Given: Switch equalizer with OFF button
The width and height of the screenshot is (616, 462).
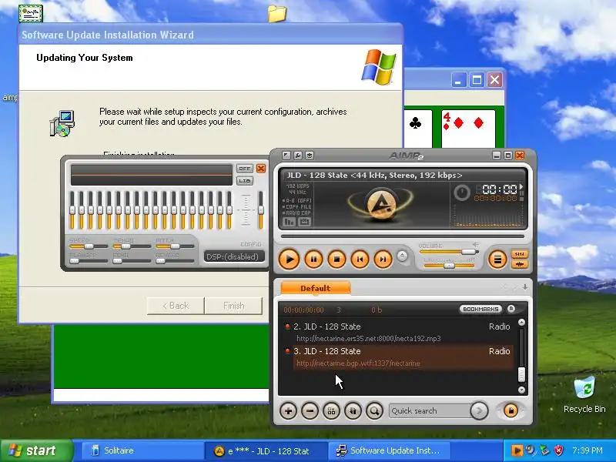Looking at the screenshot, I should click(x=244, y=169).
